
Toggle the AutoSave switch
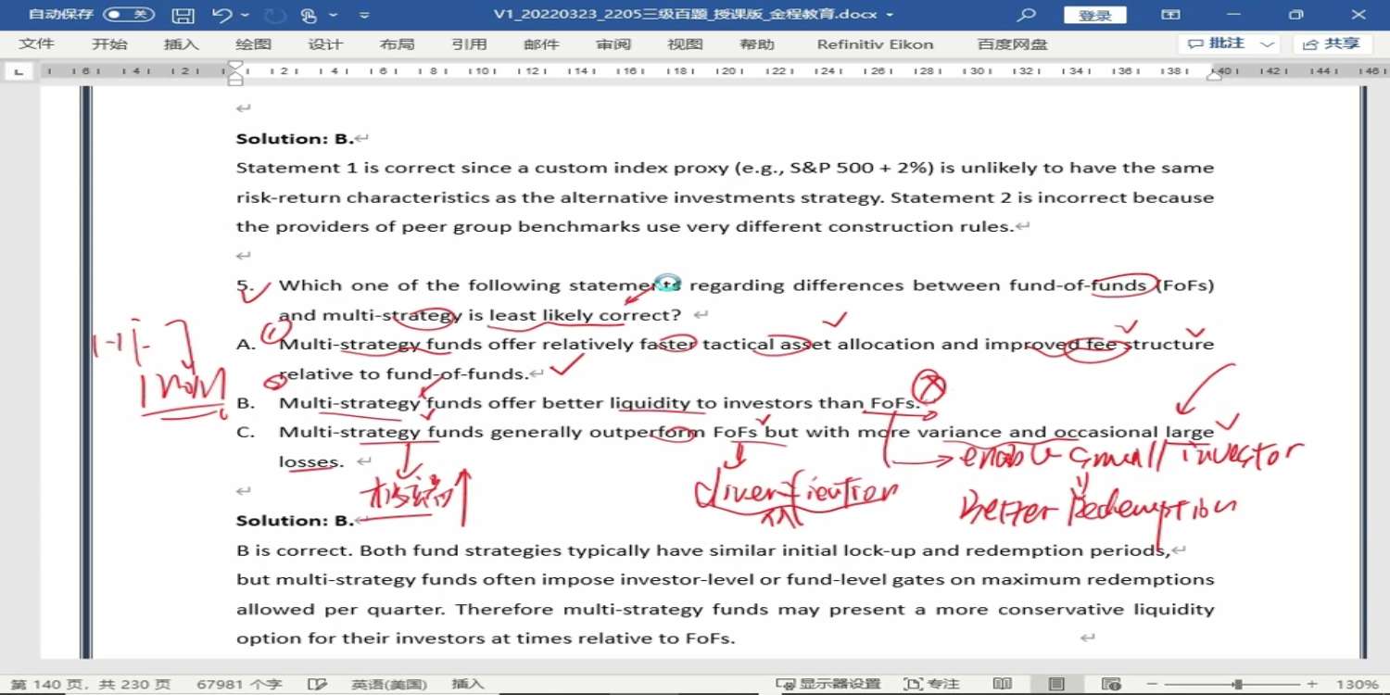[128, 15]
